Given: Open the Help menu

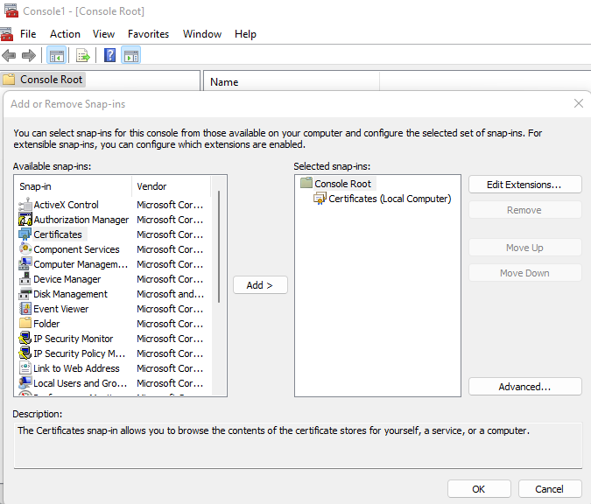Looking at the screenshot, I should 245,34.
